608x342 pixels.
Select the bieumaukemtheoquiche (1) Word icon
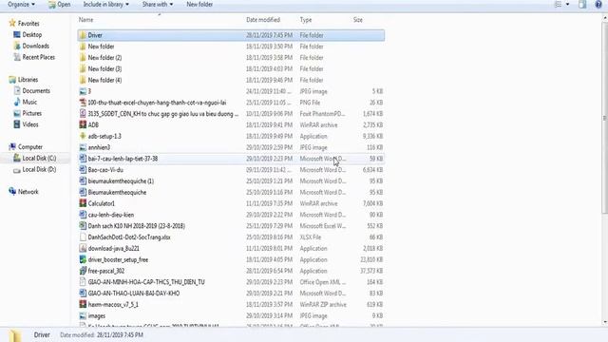(83, 181)
